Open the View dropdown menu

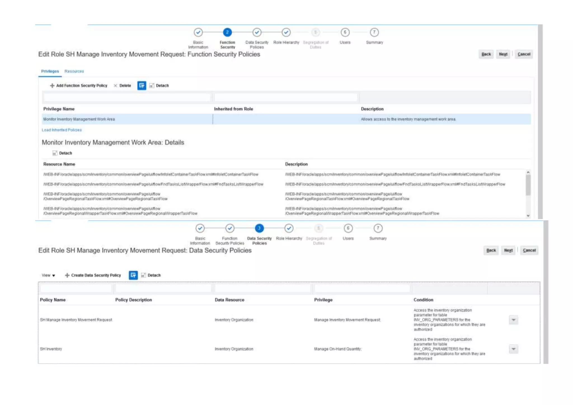[x=48, y=275]
